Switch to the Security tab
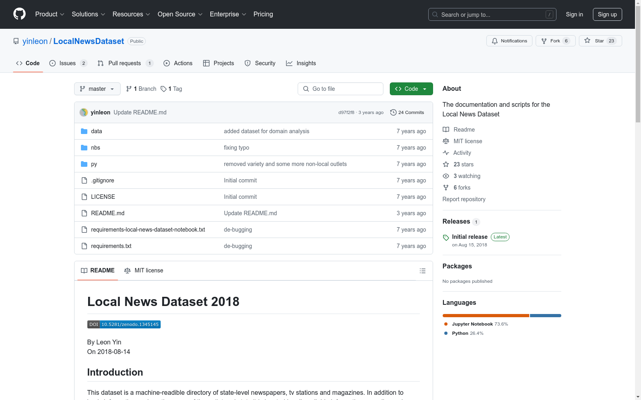The image size is (641, 400). point(260,63)
